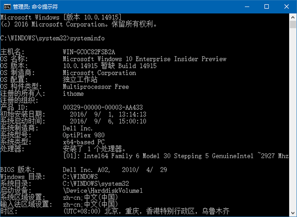Image resolution: width=297 pixels, height=217 pixels.
Task: Click the boot device HarddiskVolume1 path
Action: click(102, 190)
